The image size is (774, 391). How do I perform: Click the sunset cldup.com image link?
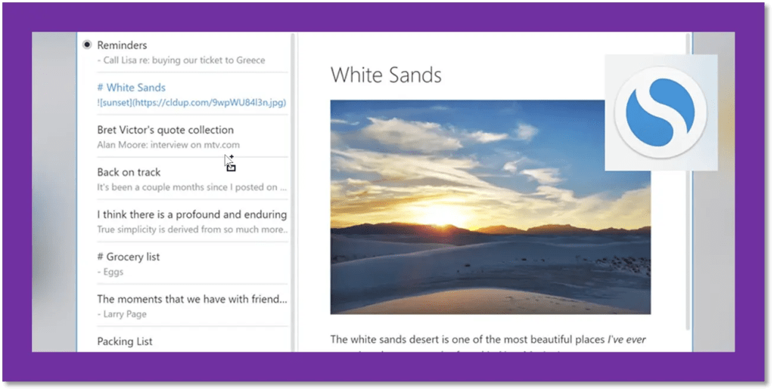191,103
